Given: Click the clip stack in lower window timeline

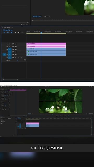Looking at the screenshot, I should coord(32,125).
